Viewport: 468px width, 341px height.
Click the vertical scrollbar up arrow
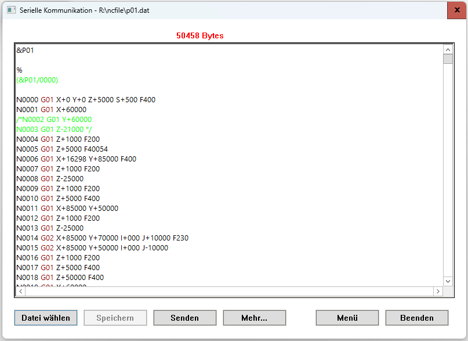[x=448, y=49]
